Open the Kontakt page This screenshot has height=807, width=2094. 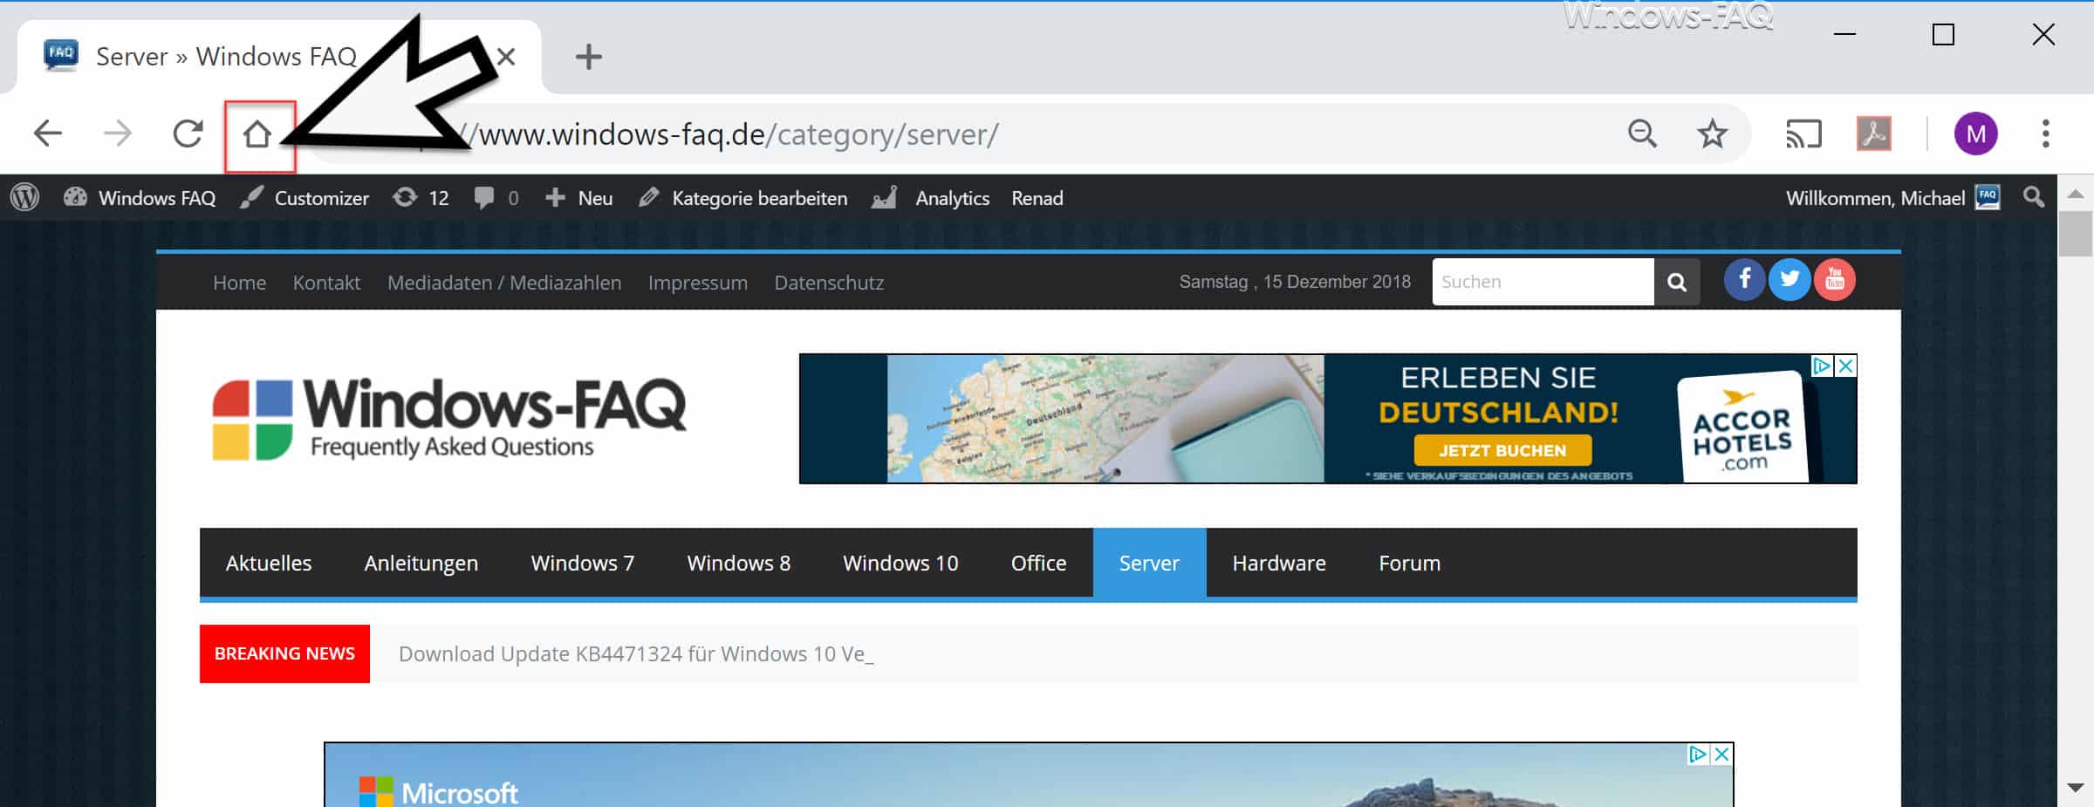(326, 283)
